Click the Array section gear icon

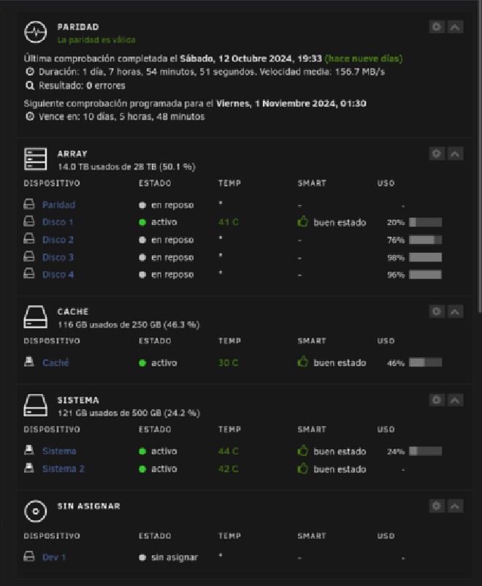(x=437, y=153)
